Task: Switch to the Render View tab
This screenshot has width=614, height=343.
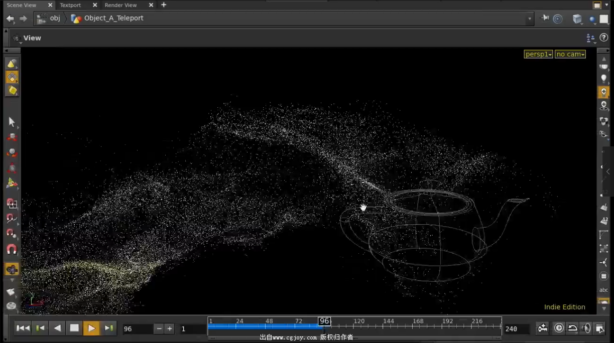Action: coord(120,5)
